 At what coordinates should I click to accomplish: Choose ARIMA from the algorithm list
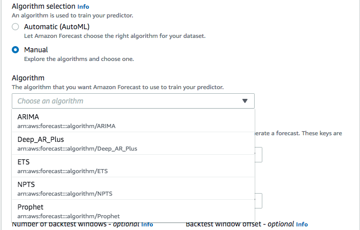pyautogui.click(x=133, y=121)
